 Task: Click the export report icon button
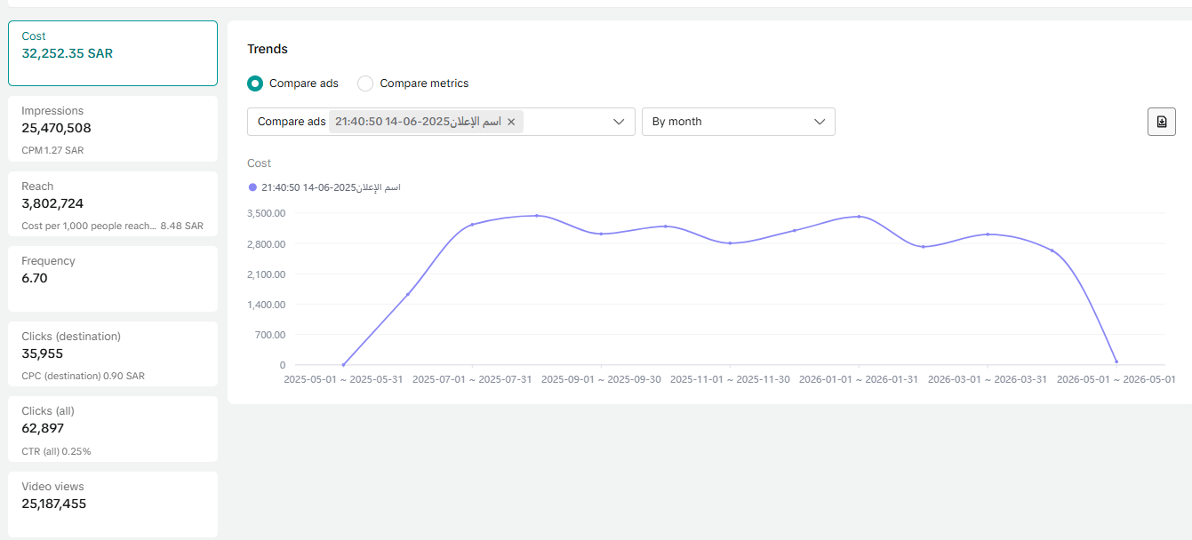point(1161,122)
